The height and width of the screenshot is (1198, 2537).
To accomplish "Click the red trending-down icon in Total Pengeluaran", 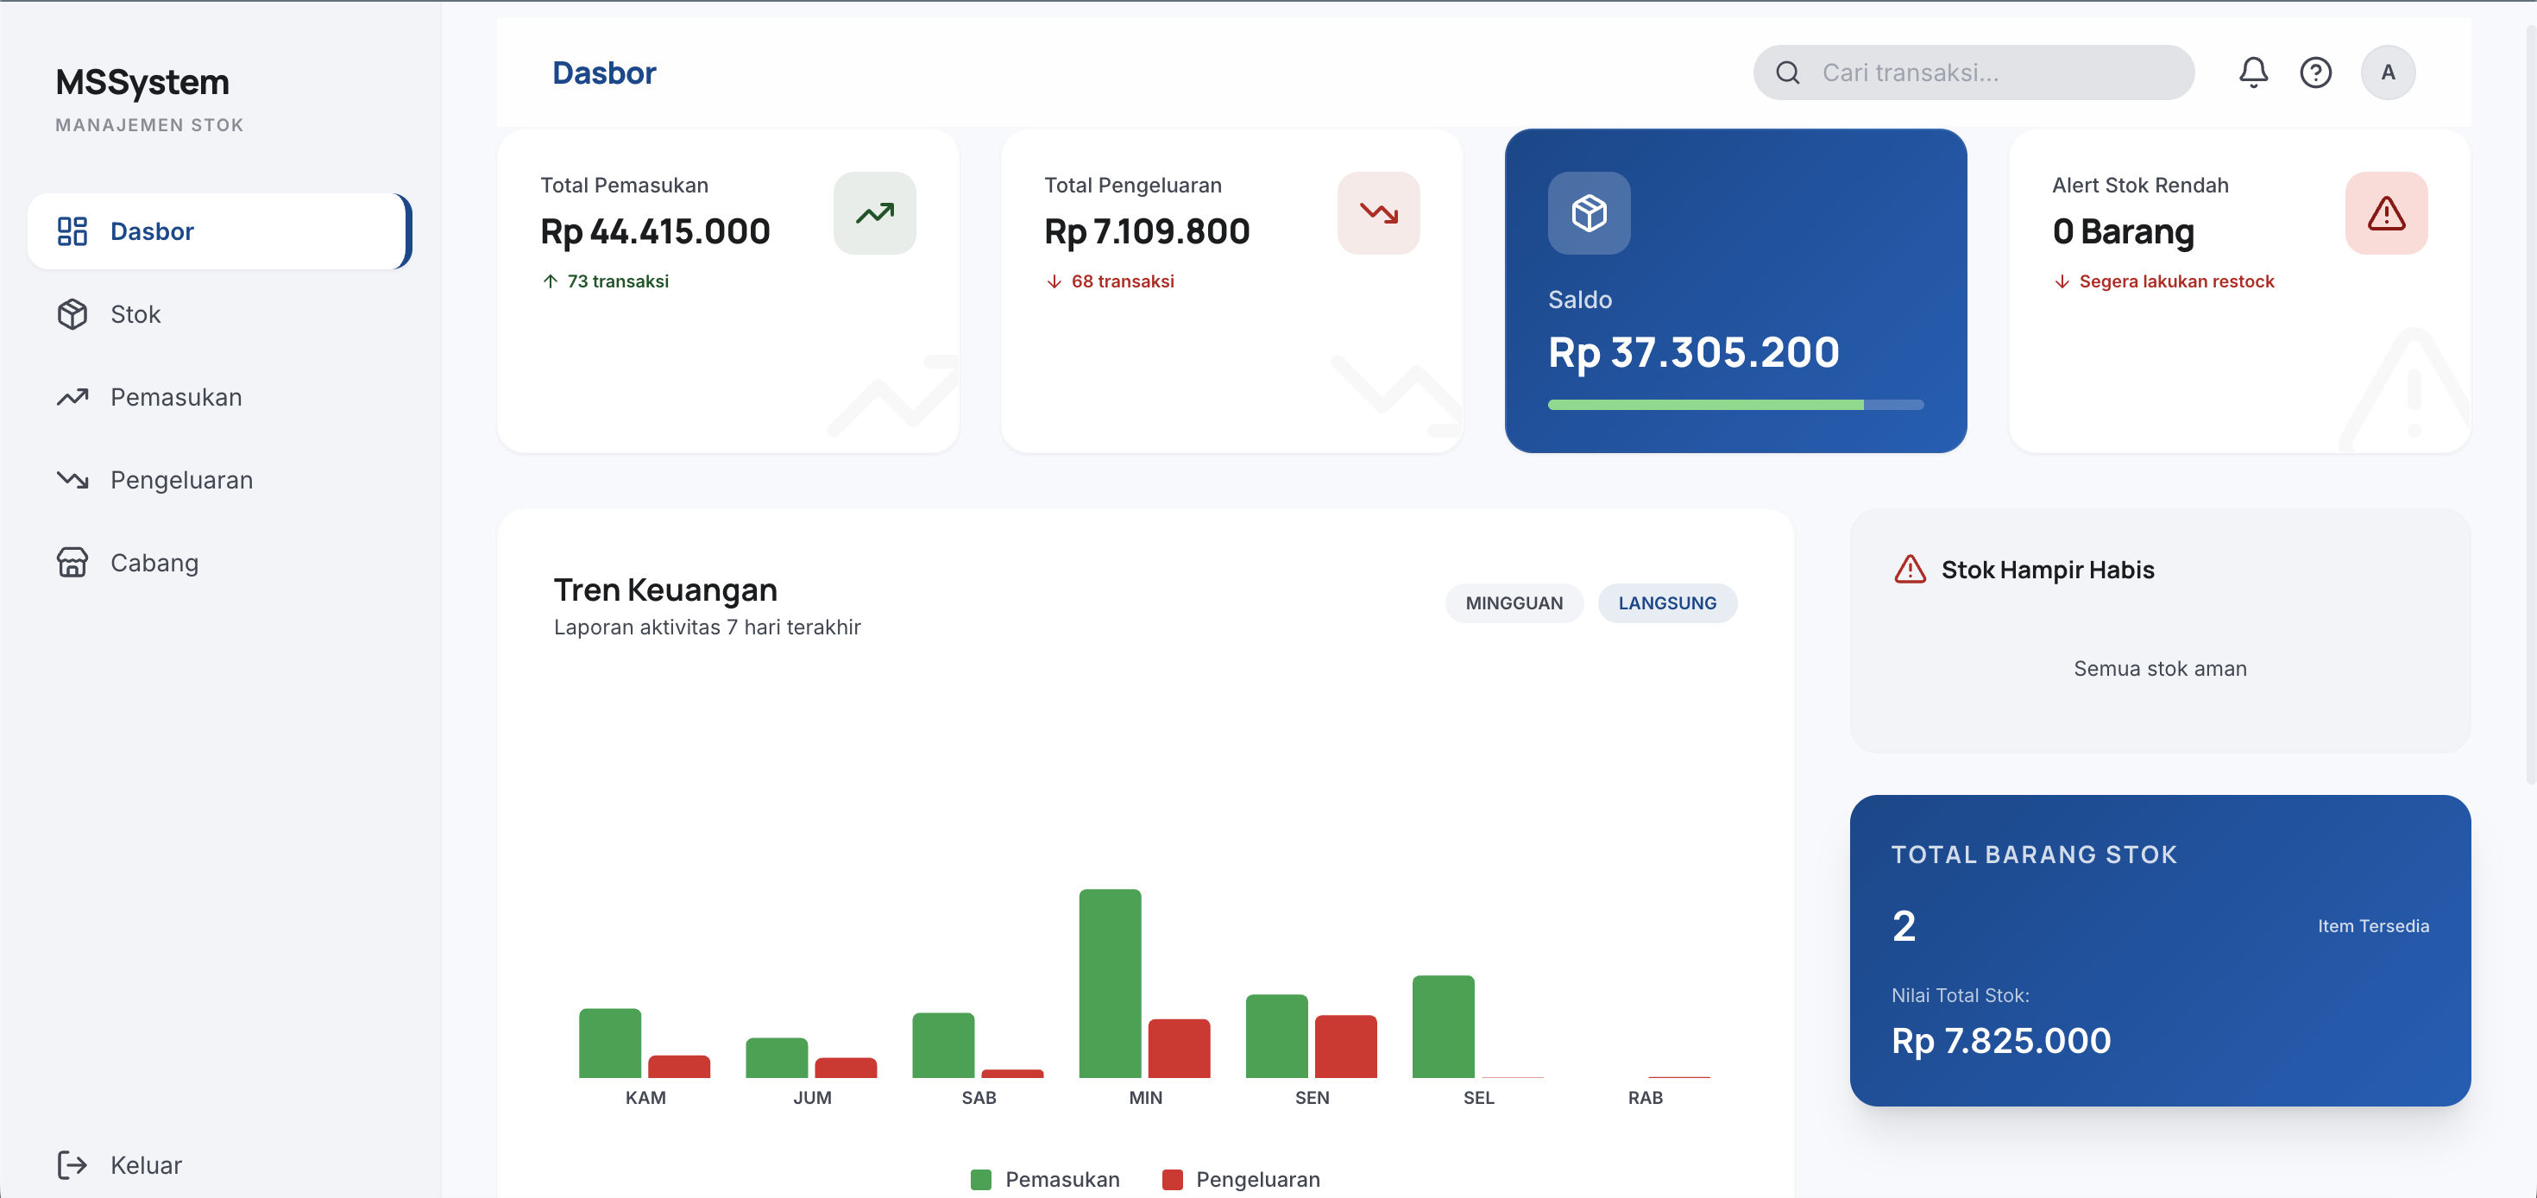I will click(x=1377, y=213).
